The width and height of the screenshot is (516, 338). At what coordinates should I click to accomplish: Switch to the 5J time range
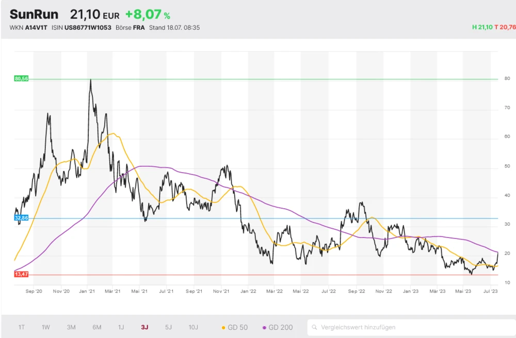point(169,327)
